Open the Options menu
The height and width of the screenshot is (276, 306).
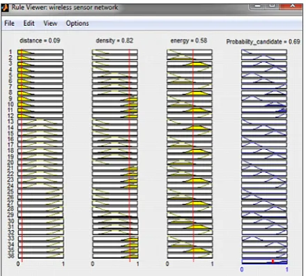pyautogui.click(x=77, y=24)
